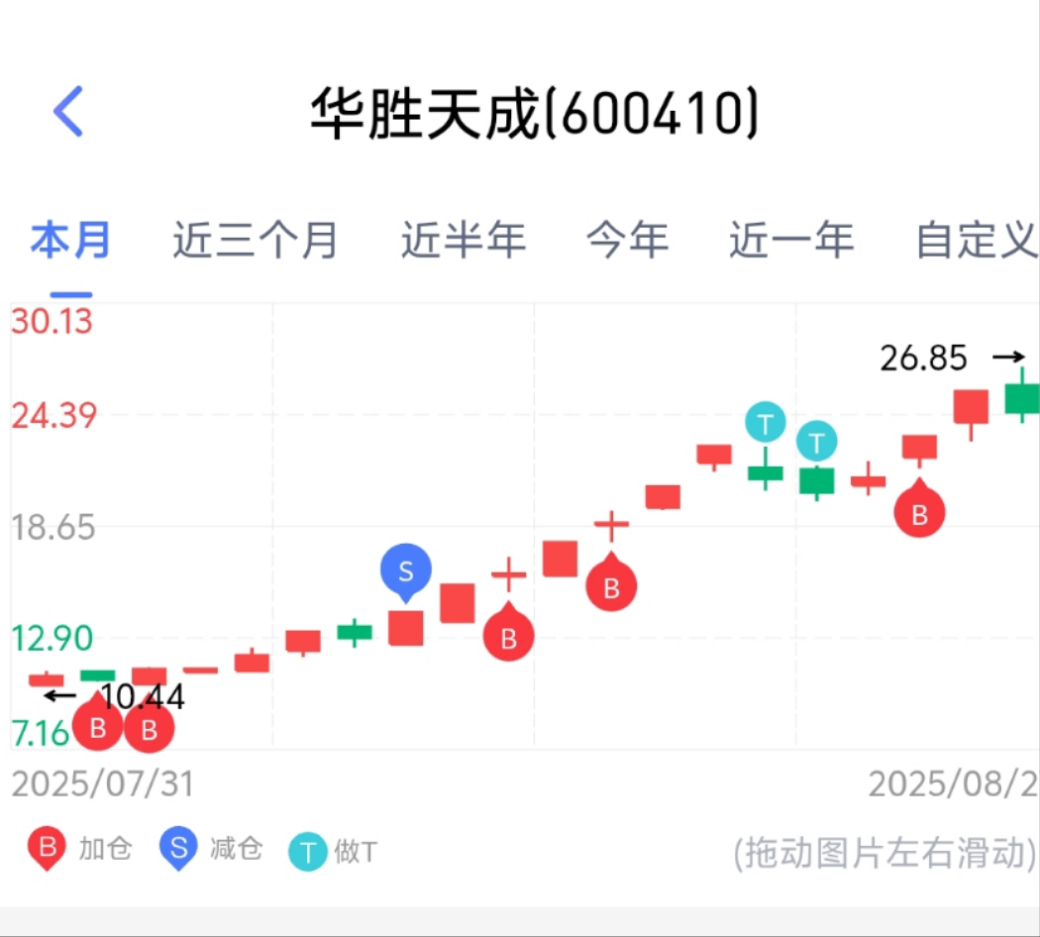Switch to 近三个月 tab

[x=256, y=240]
